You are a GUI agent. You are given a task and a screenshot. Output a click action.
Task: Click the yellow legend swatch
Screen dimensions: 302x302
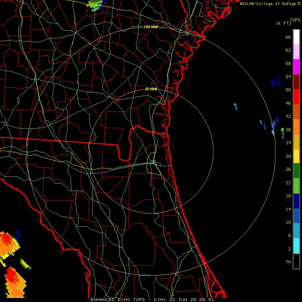pyautogui.click(x=296, y=156)
